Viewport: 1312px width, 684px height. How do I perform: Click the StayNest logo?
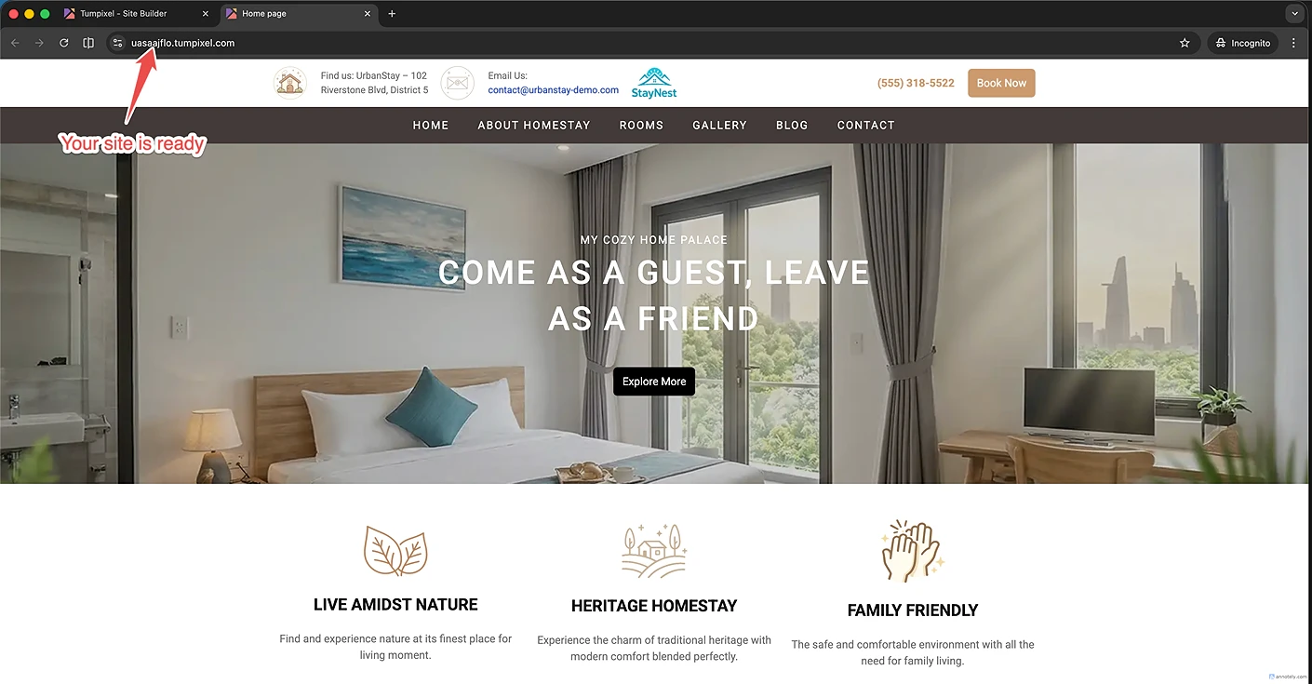click(x=654, y=83)
